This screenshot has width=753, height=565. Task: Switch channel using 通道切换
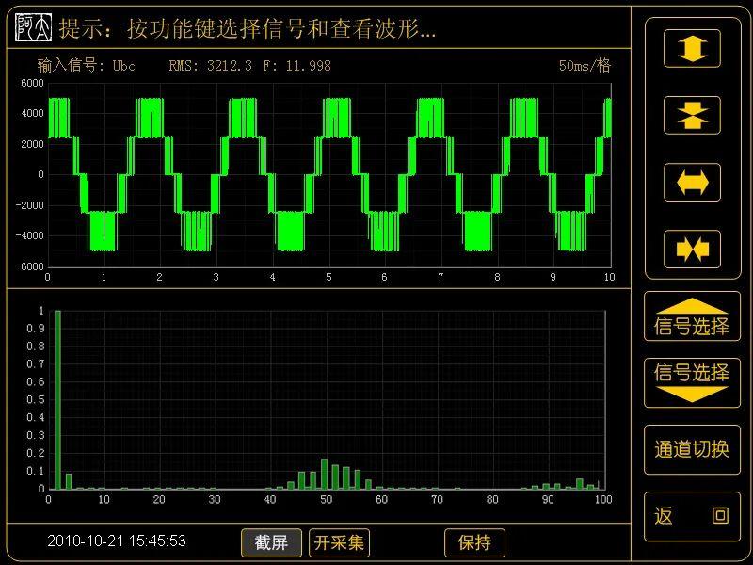(692, 449)
